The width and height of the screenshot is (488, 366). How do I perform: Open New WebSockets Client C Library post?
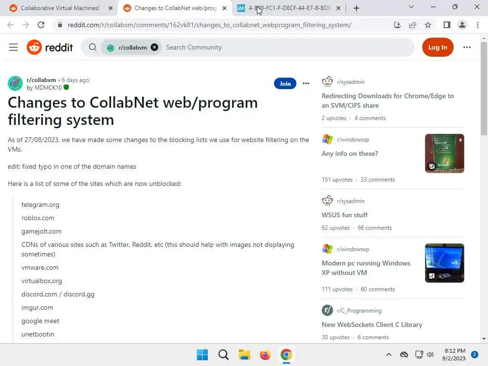tap(372, 325)
